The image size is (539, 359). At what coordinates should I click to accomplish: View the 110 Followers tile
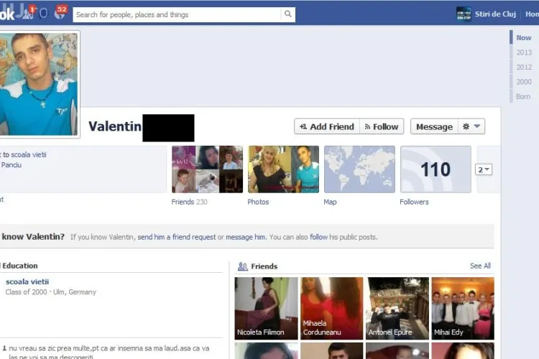pyautogui.click(x=435, y=169)
